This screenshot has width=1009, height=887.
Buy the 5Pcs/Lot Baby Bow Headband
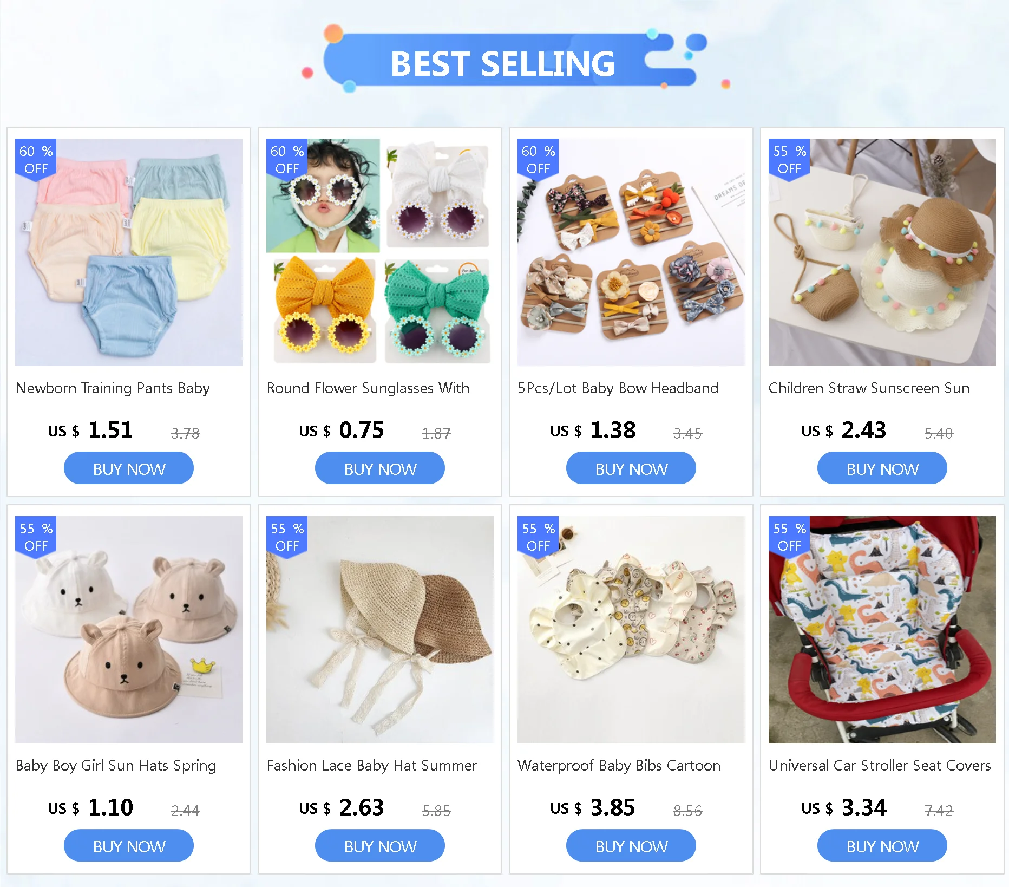tap(631, 468)
